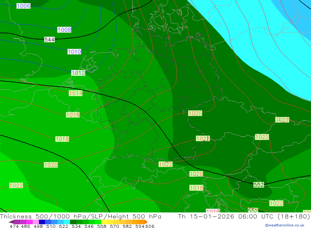
Task: Click the 1010 isobar label
Action: click(x=74, y=52)
